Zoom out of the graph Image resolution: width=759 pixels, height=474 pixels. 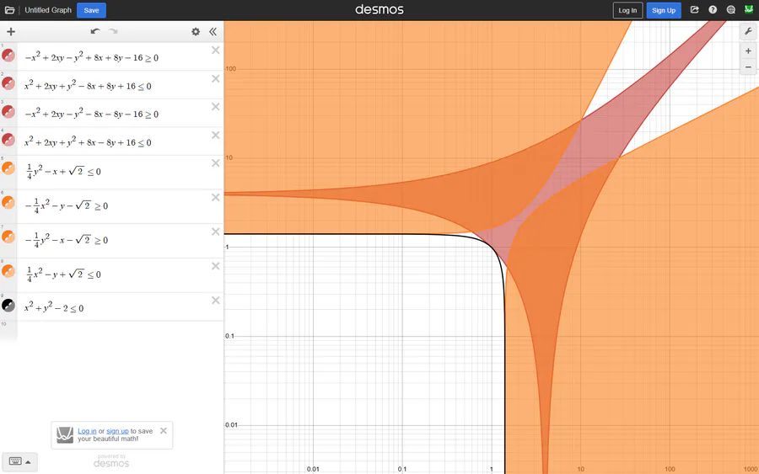748,67
